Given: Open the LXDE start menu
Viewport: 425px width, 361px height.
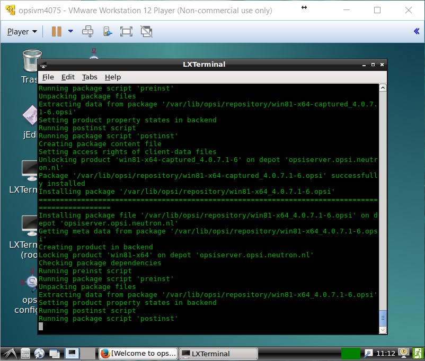Looking at the screenshot, I should 10,354.
